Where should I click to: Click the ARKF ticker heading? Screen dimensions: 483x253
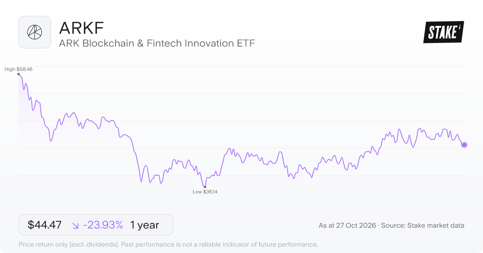click(x=82, y=28)
